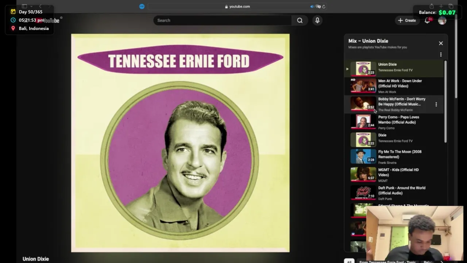Click the youtube.com address bar
This screenshot has width=467, height=263.
[x=237, y=6]
